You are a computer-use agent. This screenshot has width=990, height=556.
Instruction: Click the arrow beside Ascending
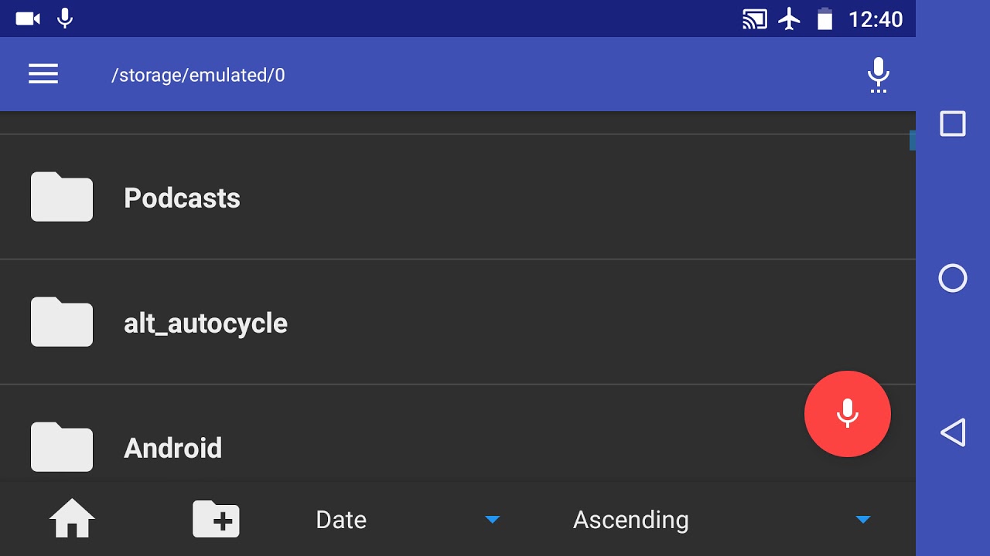click(863, 520)
